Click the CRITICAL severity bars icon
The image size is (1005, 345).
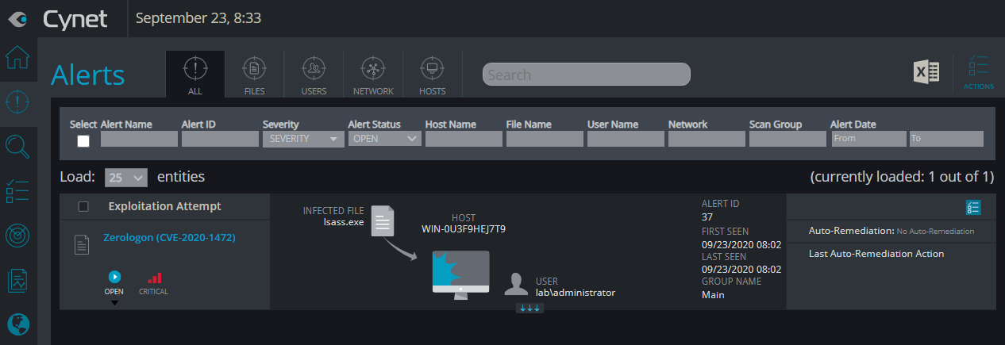pos(155,278)
